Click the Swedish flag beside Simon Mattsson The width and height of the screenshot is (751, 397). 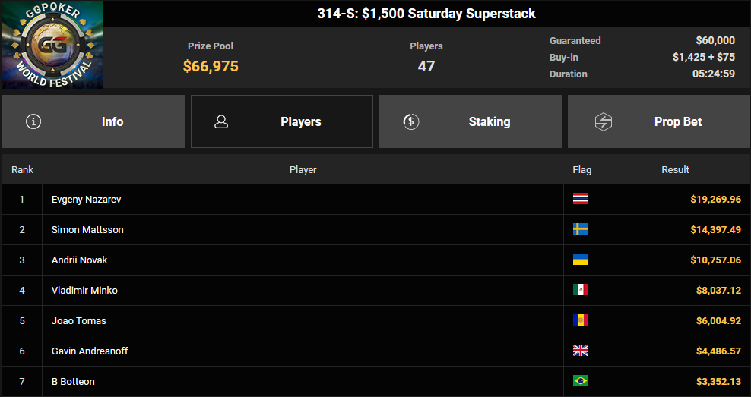581,229
